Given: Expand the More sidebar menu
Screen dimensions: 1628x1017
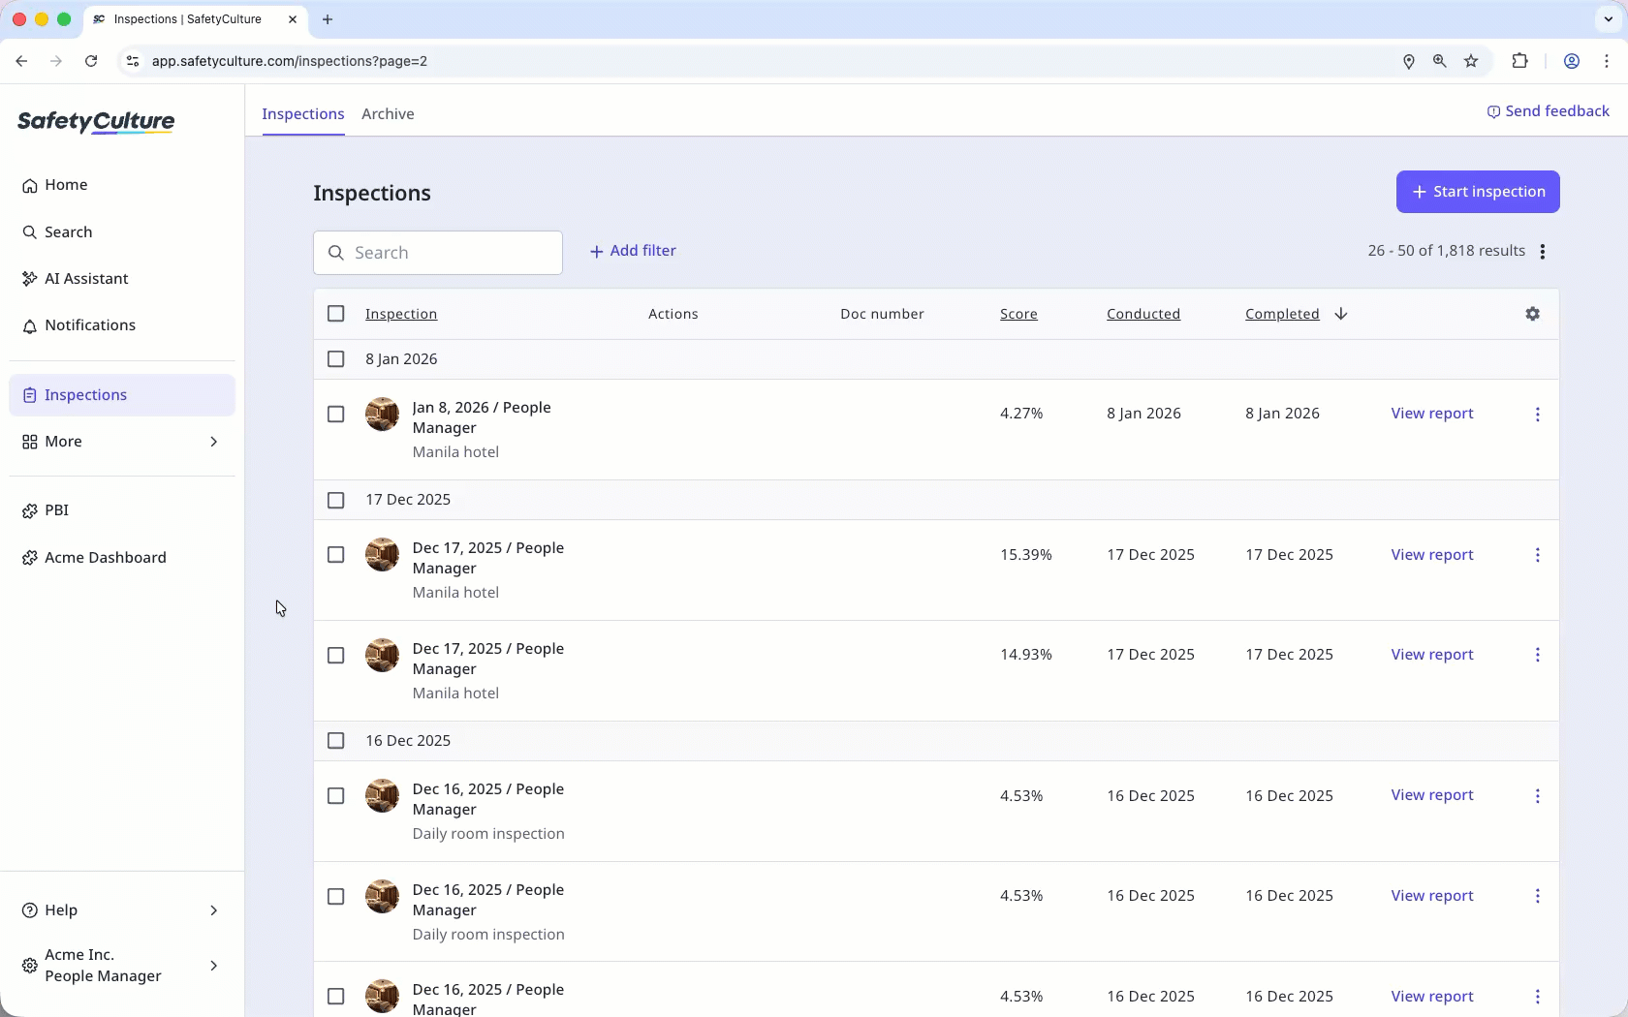Looking at the screenshot, I should point(122,442).
